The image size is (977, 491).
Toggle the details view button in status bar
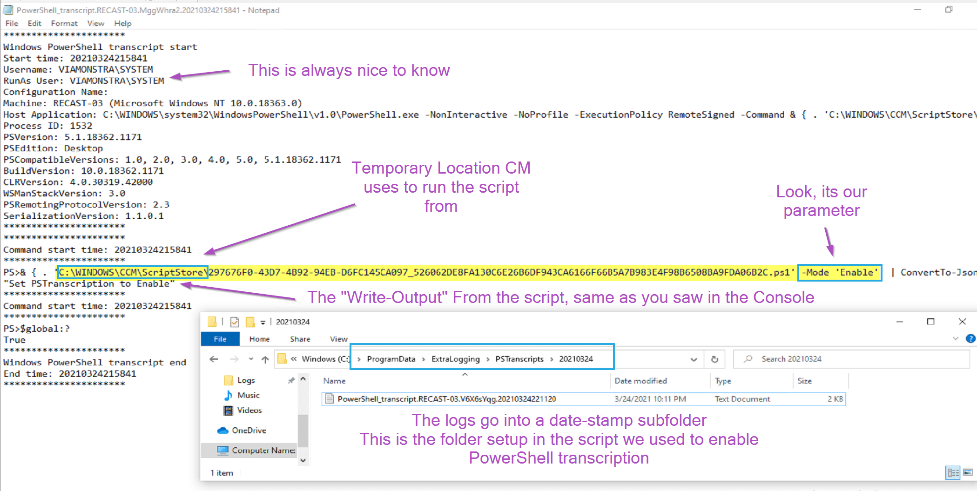click(x=953, y=472)
